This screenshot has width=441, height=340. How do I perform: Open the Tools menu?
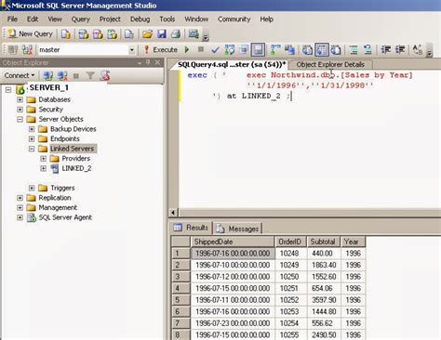point(167,20)
